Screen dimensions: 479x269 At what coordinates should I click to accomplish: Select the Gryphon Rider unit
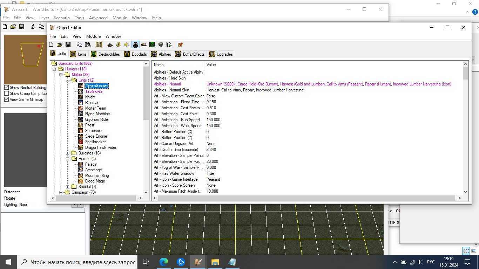tap(97, 119)
